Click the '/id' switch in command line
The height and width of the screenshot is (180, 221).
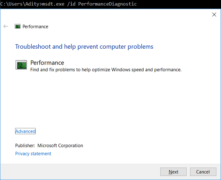click(x=72, y=4)
